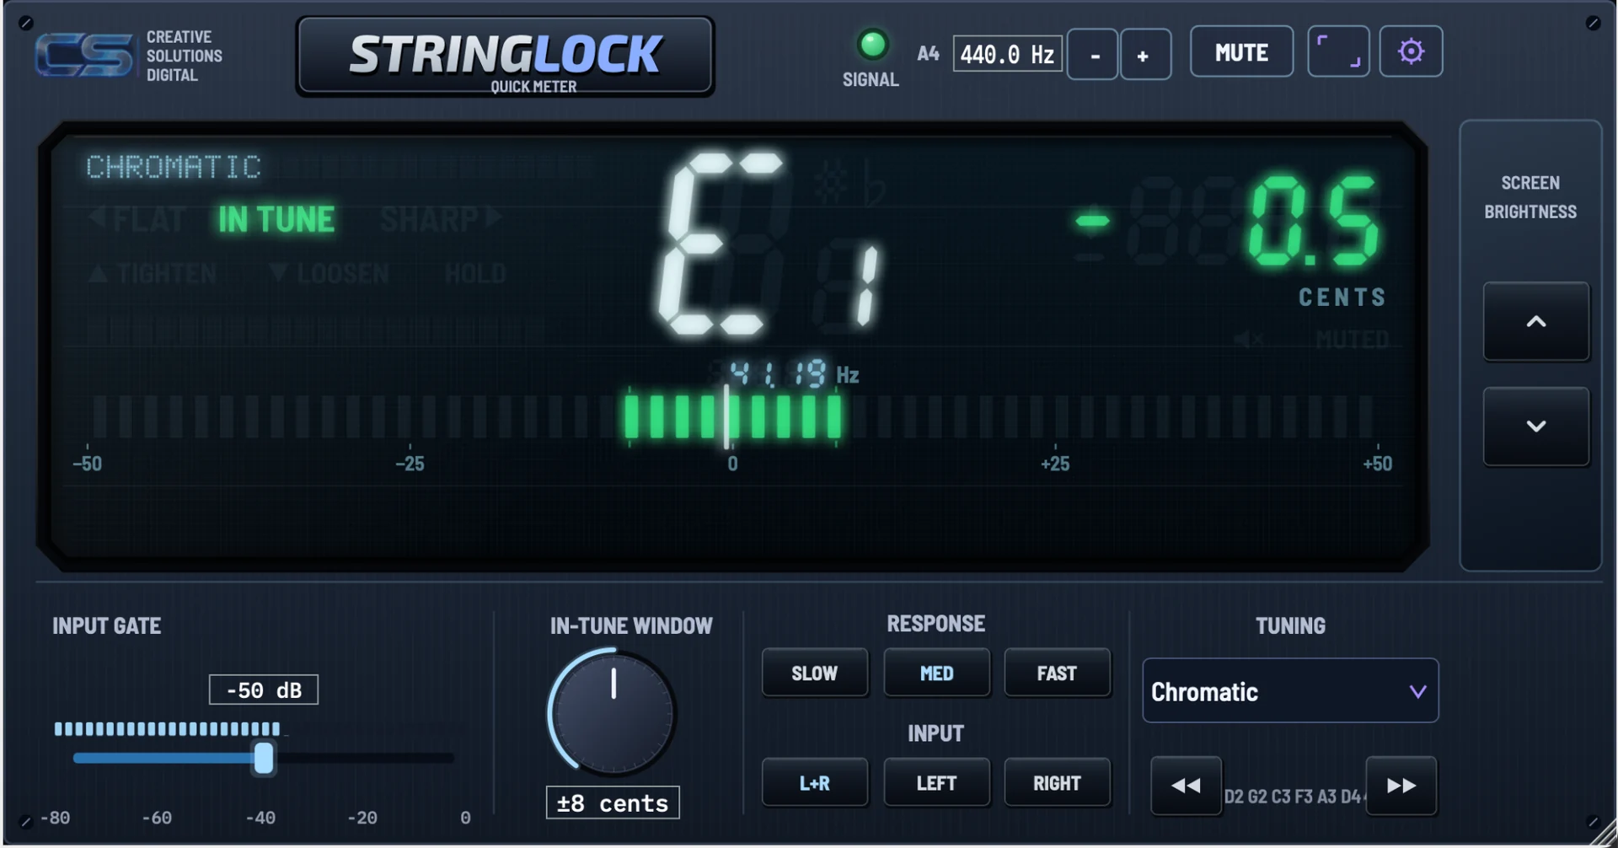Click the RESPONSE heading

coord(936,623)
